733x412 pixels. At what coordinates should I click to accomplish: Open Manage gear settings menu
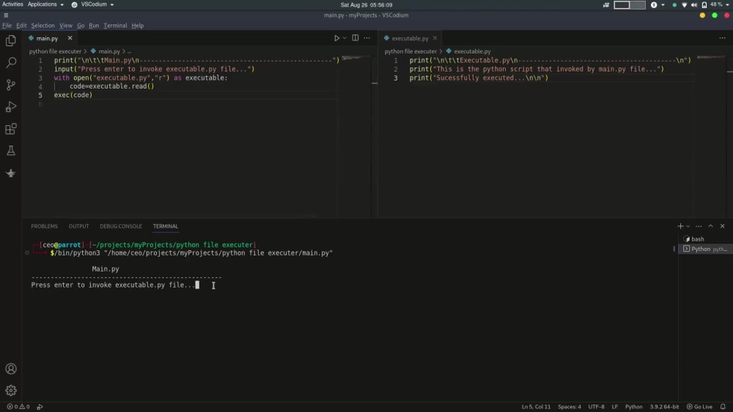tap(11, 391)
